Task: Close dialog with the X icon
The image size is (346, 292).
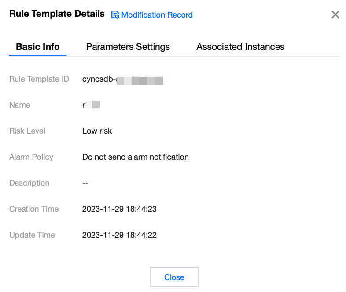Action: (335, 15)
